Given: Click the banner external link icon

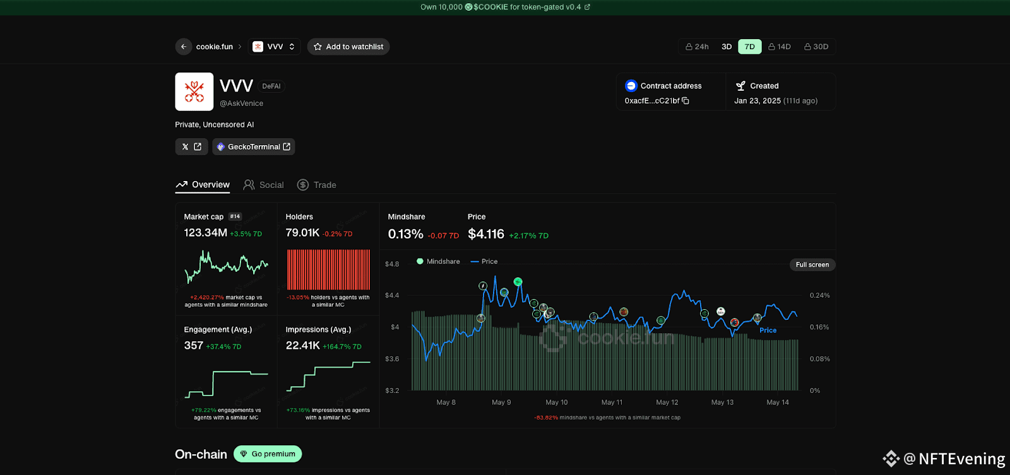Looking at the screenshot, I should coord(587,7).
